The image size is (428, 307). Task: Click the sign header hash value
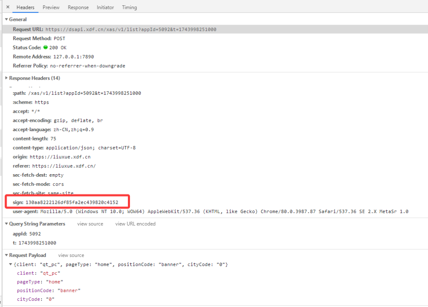72,202
